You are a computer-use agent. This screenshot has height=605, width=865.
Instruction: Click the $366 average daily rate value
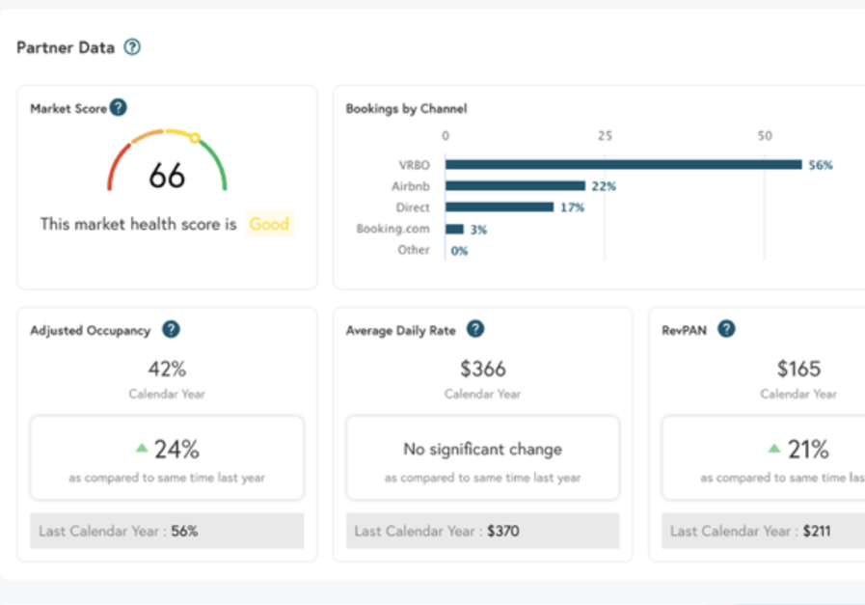482,369
